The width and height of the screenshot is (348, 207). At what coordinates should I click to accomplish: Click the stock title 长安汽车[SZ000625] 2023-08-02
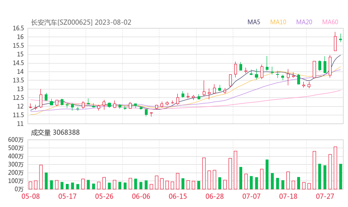pos(81,23)
